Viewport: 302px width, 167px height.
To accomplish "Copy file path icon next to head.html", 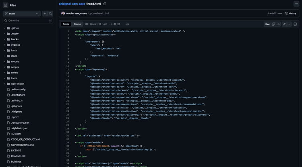I will (105, 4).
